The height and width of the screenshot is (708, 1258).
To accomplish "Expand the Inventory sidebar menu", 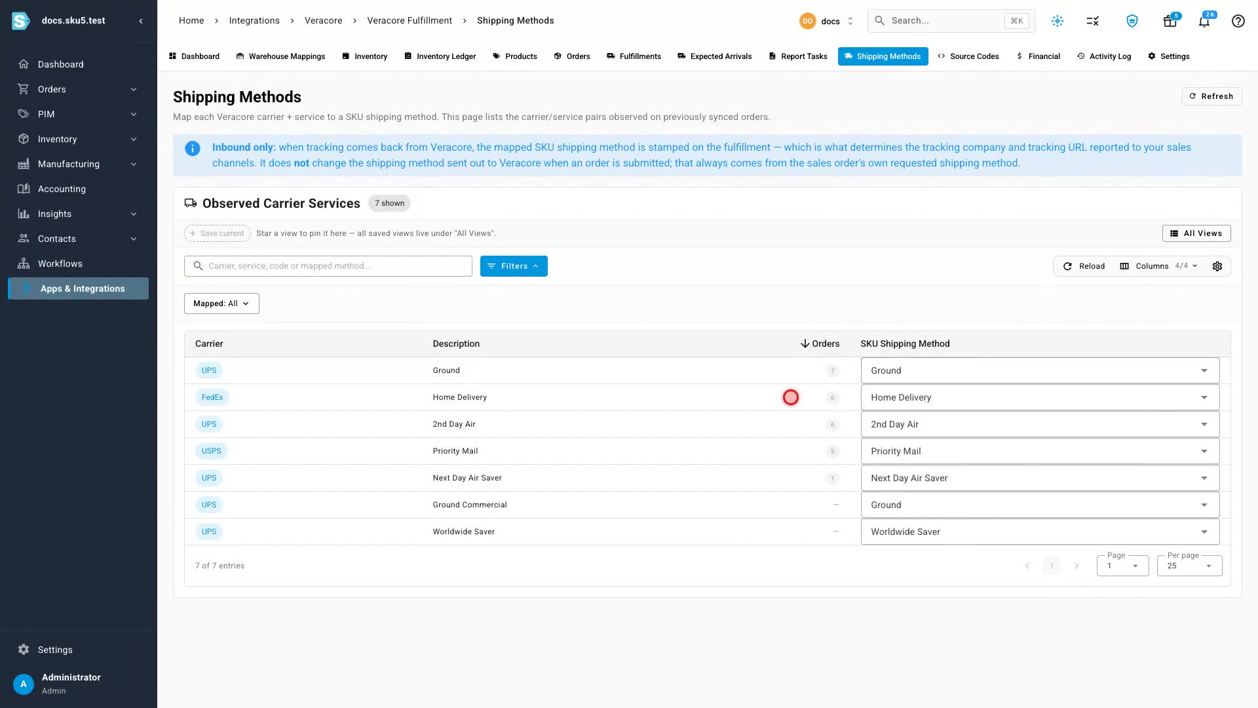I will coord(79,139).
